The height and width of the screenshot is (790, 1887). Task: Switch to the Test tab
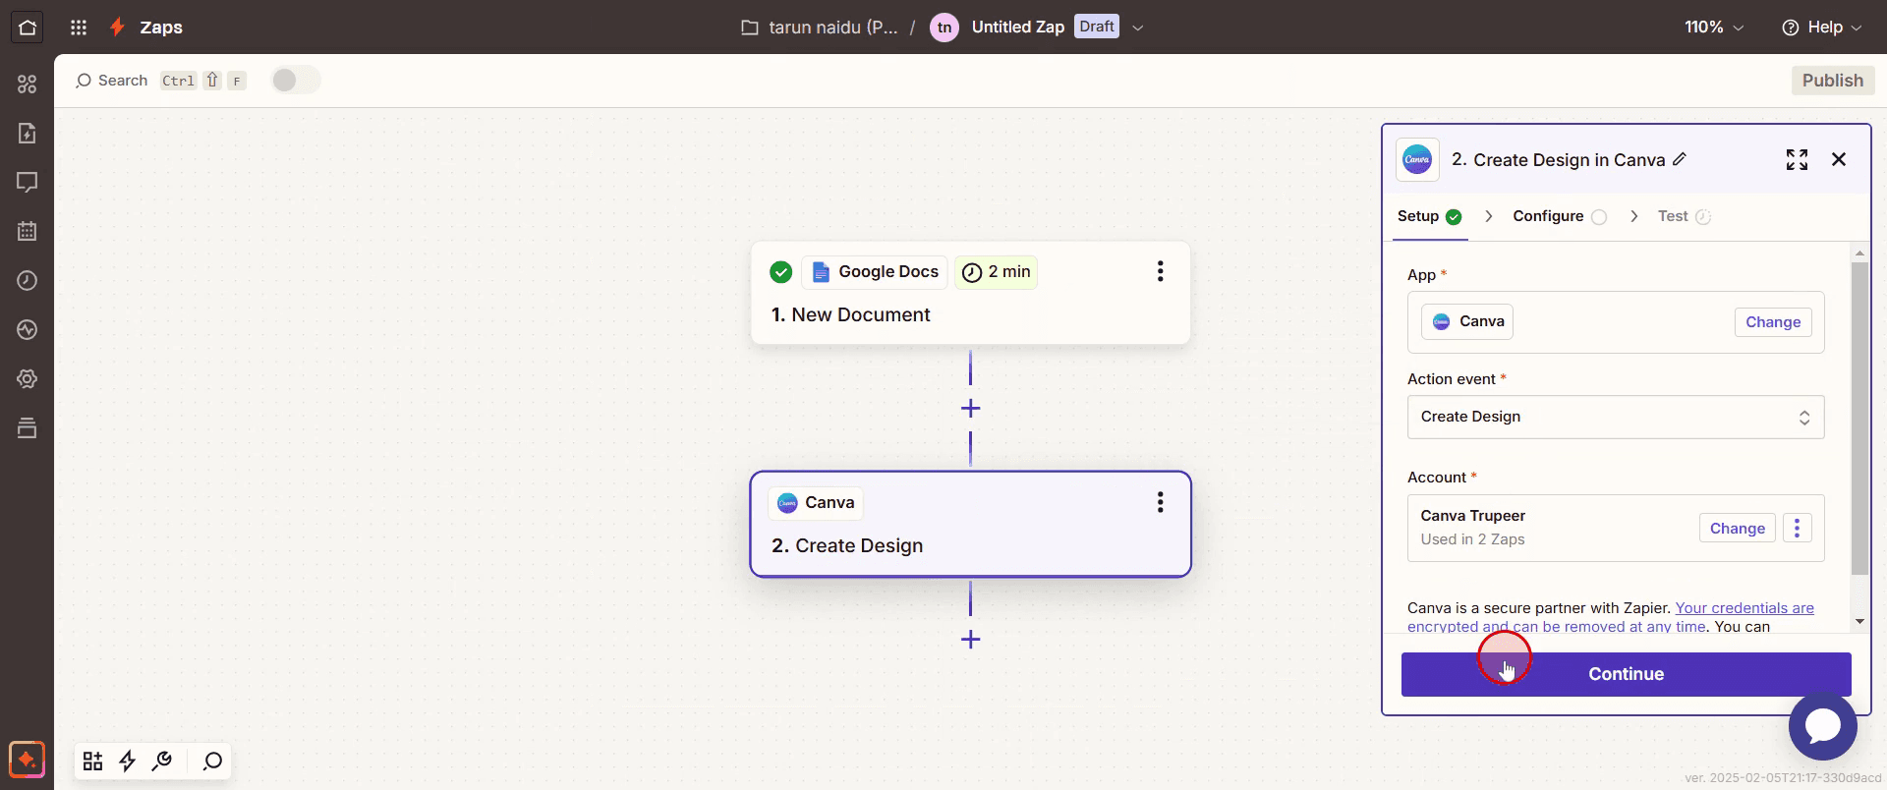pos(1684,216)
